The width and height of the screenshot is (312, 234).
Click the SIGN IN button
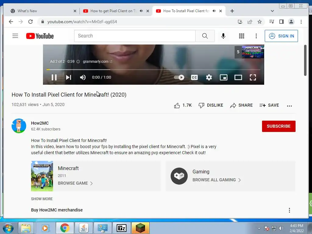[x=281, y=36]
